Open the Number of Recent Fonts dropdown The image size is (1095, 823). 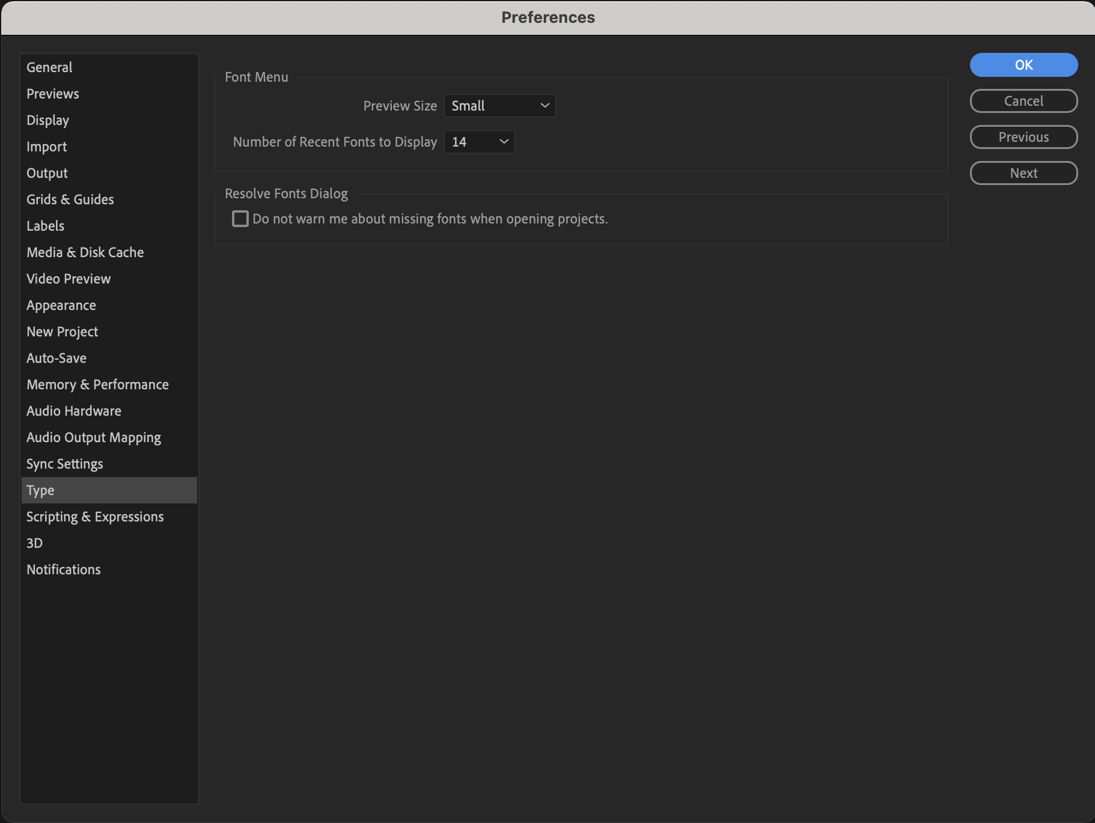[479, 142]
